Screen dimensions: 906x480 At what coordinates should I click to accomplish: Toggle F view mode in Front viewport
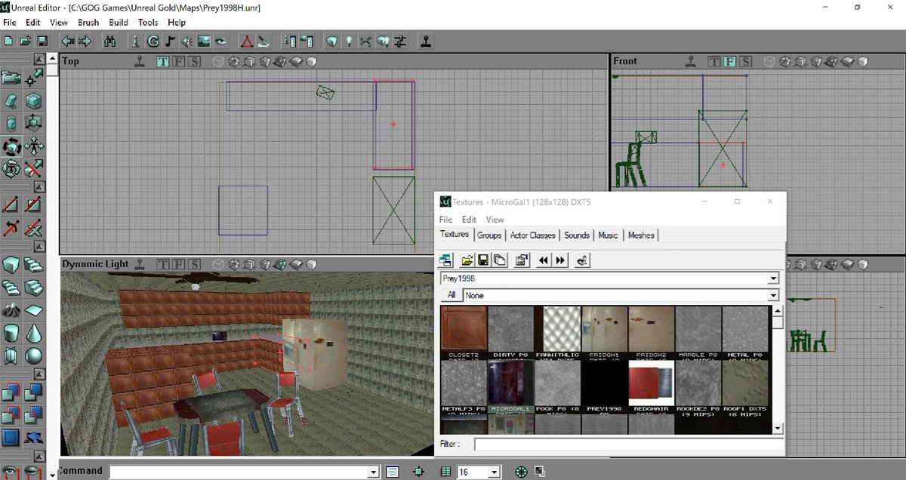(x=729, y=62)
